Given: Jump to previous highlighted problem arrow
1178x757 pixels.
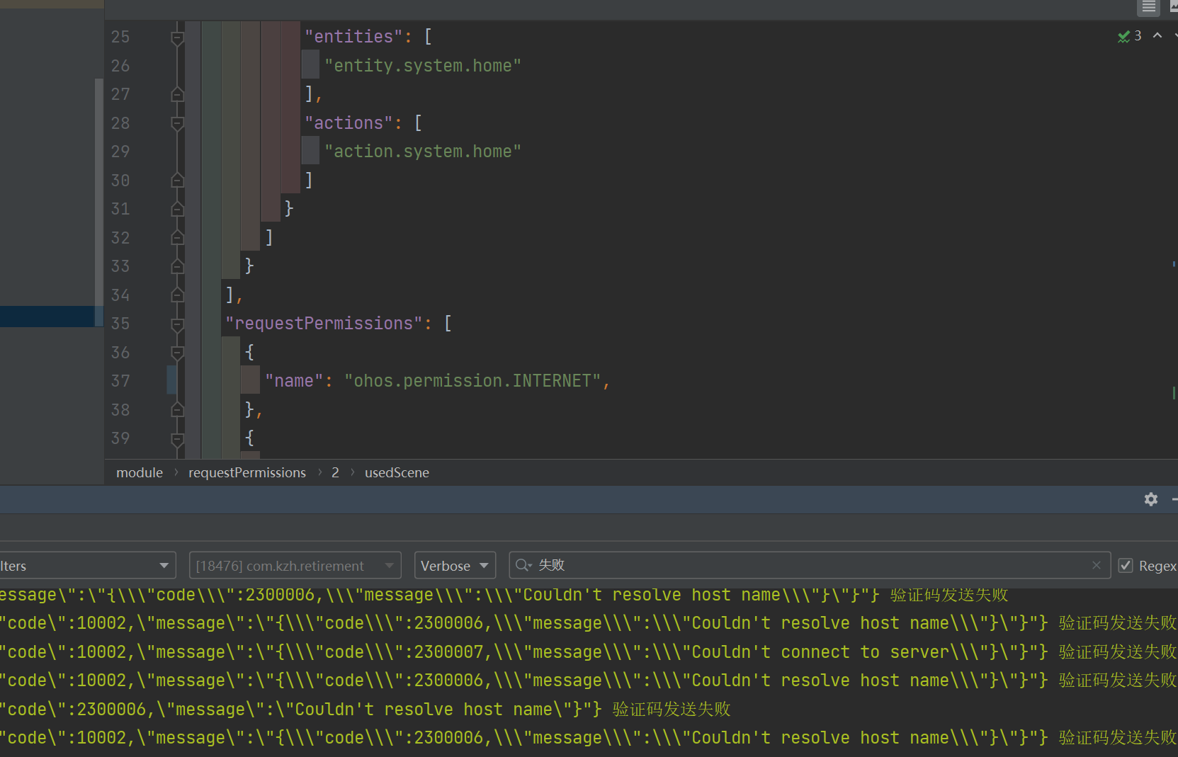Looking at the screenshot, I should (1157, 35).
